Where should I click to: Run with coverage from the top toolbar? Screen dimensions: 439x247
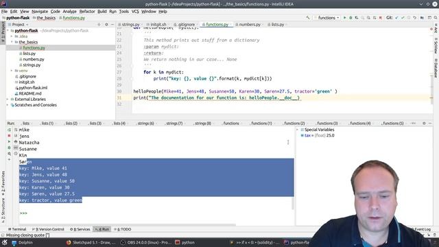(x=357, y=18)
